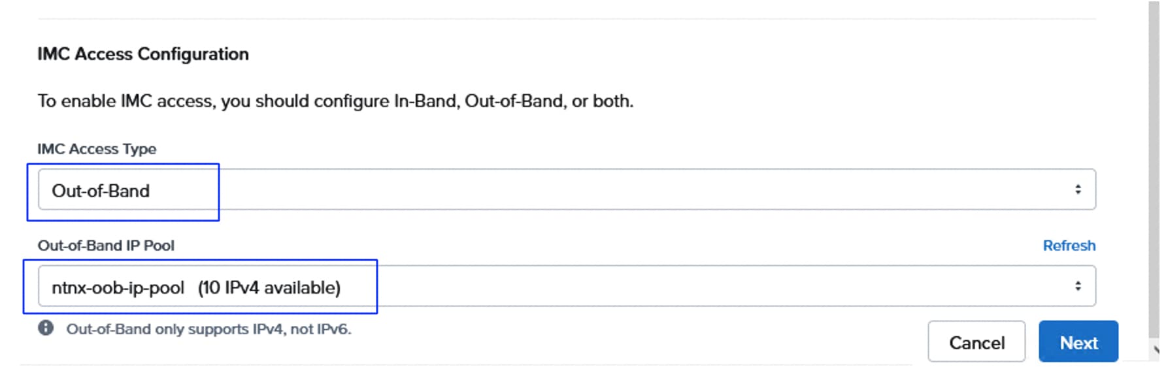
Task: Click the "ntnx-oob-ip-pool" selected value
Action: 118,288
